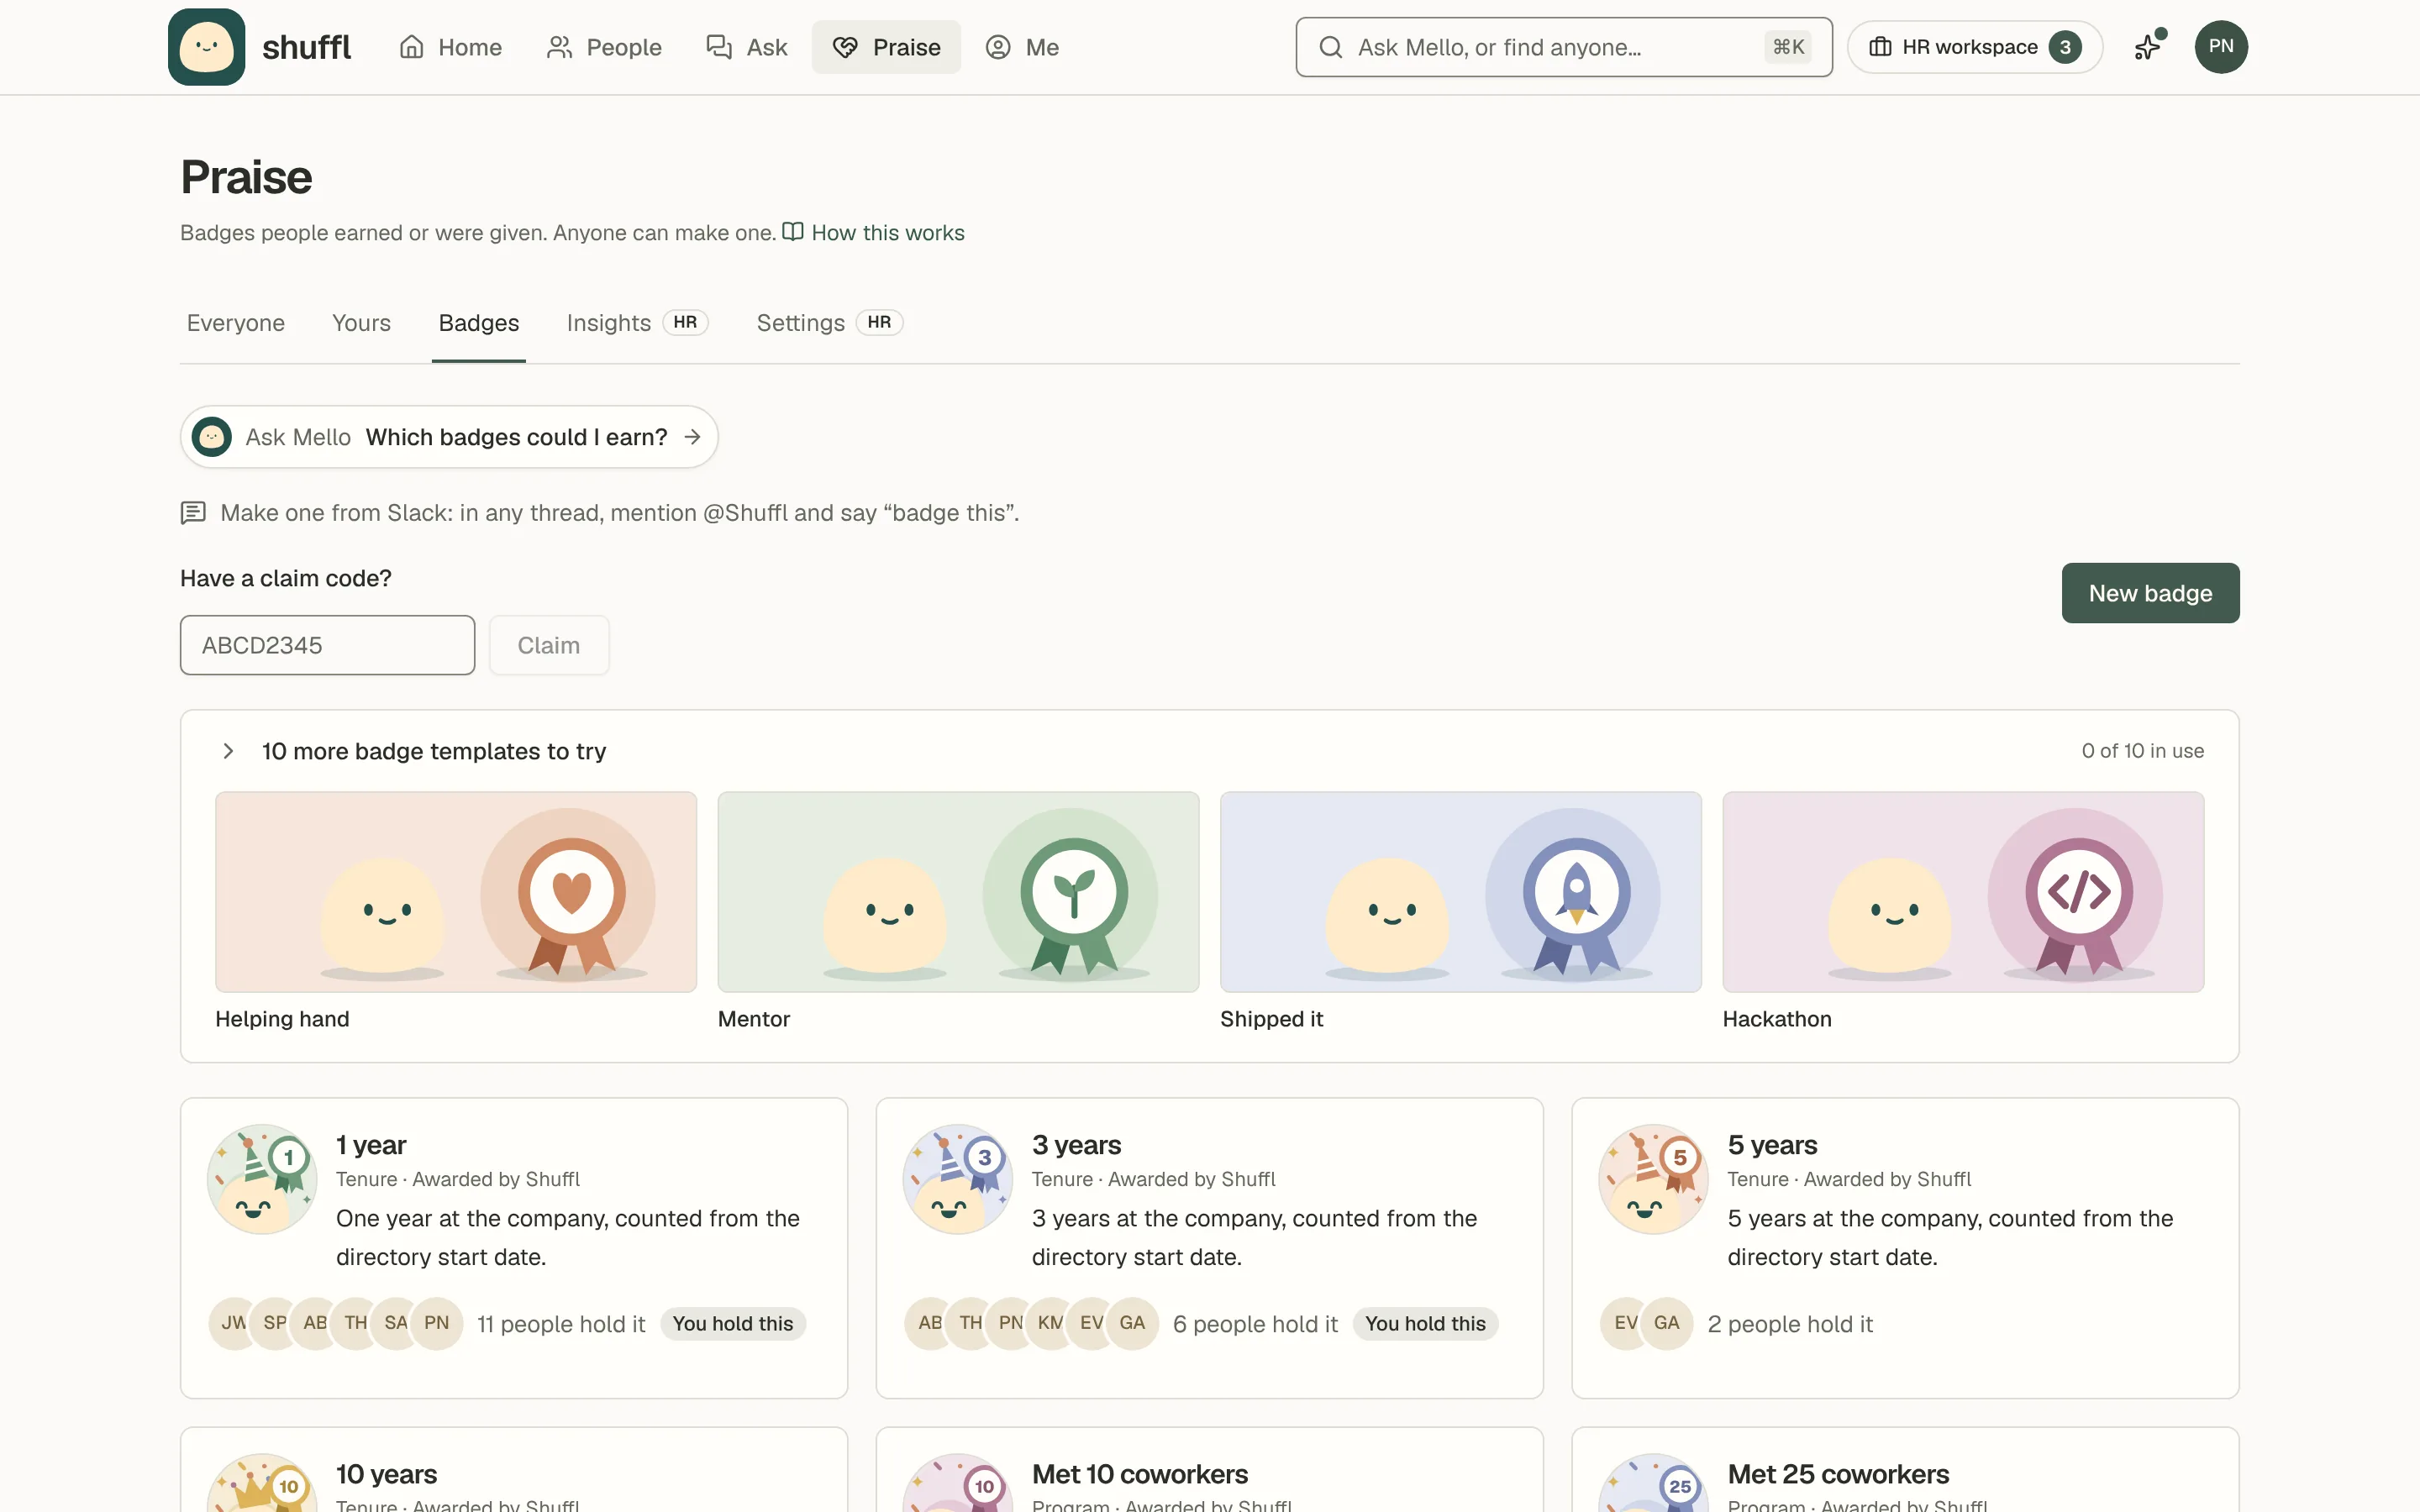Click the Shuffl logo icon
This screenshot has height=1512, width=2420.
coord(206,47)
